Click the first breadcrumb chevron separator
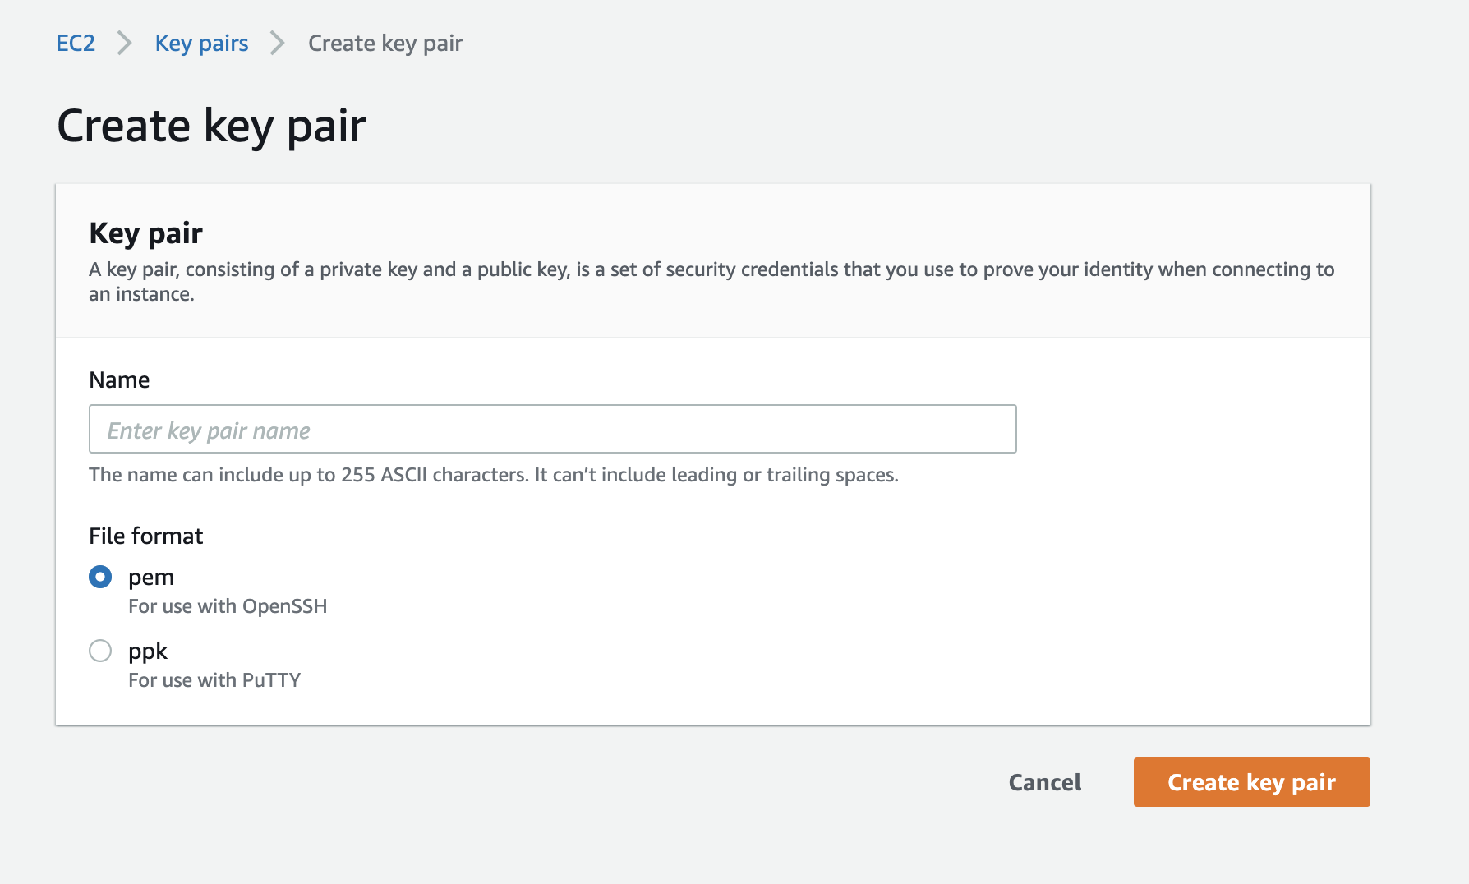Screen dimensions: 1469x884 tap(125, 43)
